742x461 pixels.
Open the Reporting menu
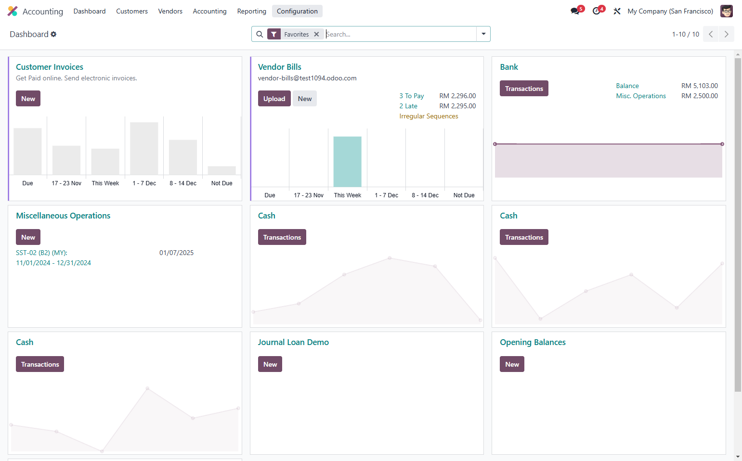pos(252,11)
